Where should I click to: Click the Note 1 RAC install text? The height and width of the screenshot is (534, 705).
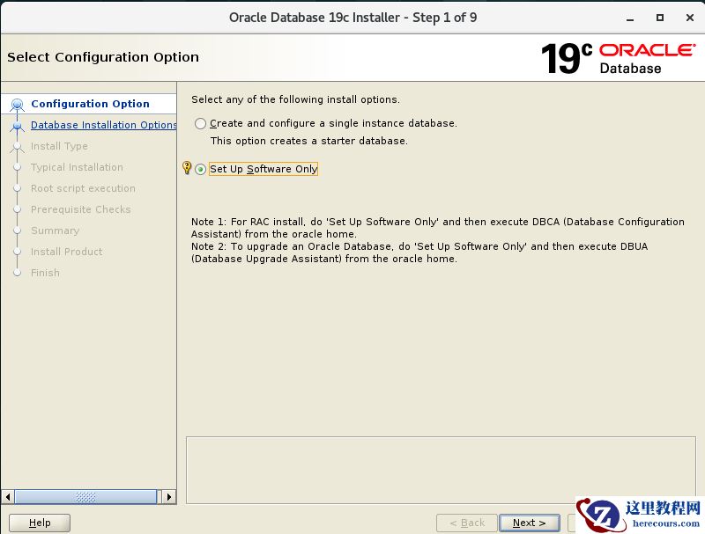pos(437,228)
